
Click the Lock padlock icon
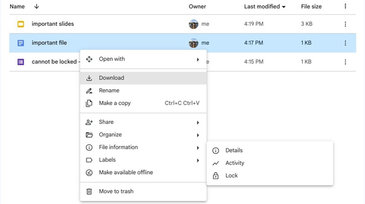[x=215, y=176]
